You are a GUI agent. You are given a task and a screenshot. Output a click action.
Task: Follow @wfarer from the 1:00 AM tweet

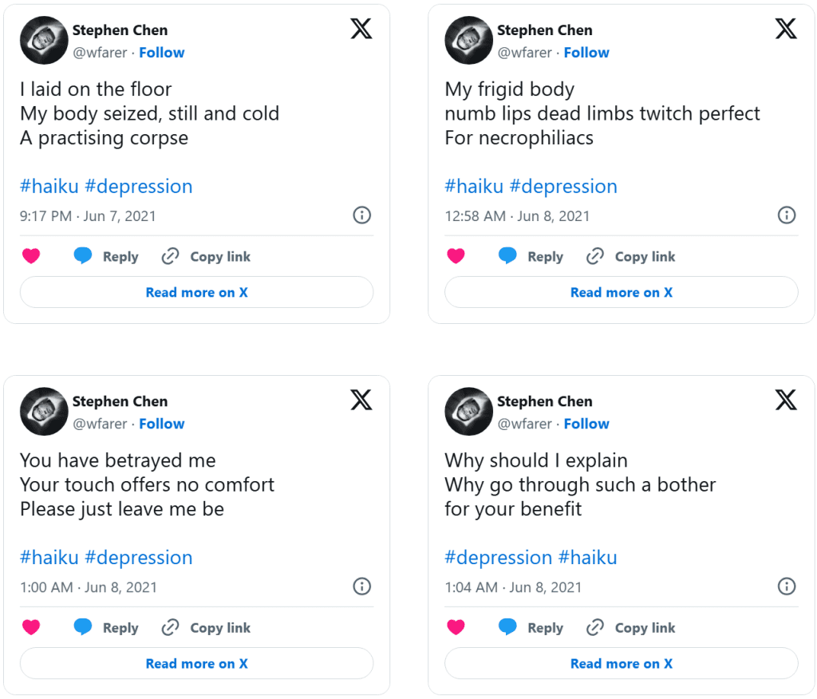[x=162, y=424]
